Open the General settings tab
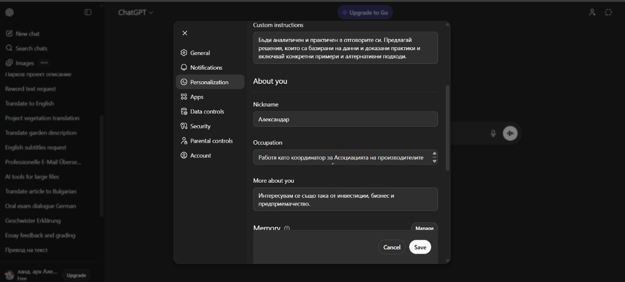Image resolution: width=625 pixels, height=282 pixels. pyautogui.click(x=200, y=53)
